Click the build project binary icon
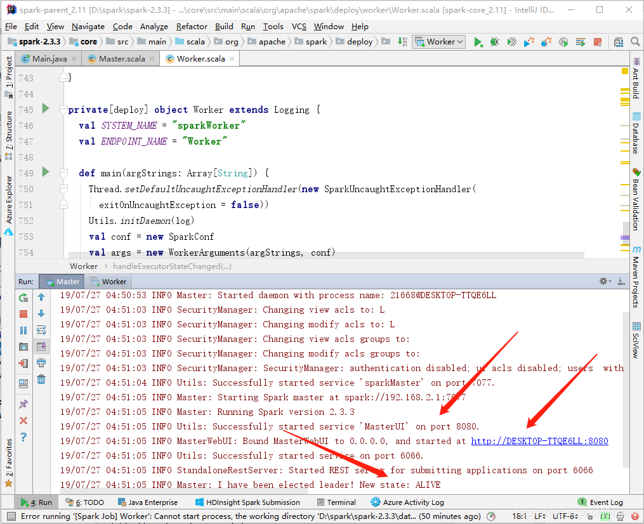The width and height of the screenshot is (644, 524). [402, 41]
